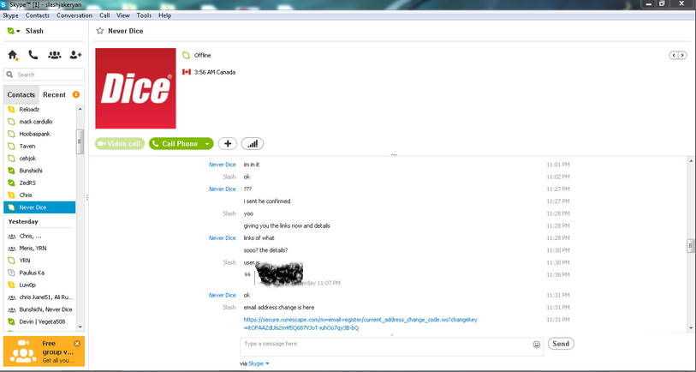
Task: Click the chat scrollbar thumb
Action: (690, 245)
